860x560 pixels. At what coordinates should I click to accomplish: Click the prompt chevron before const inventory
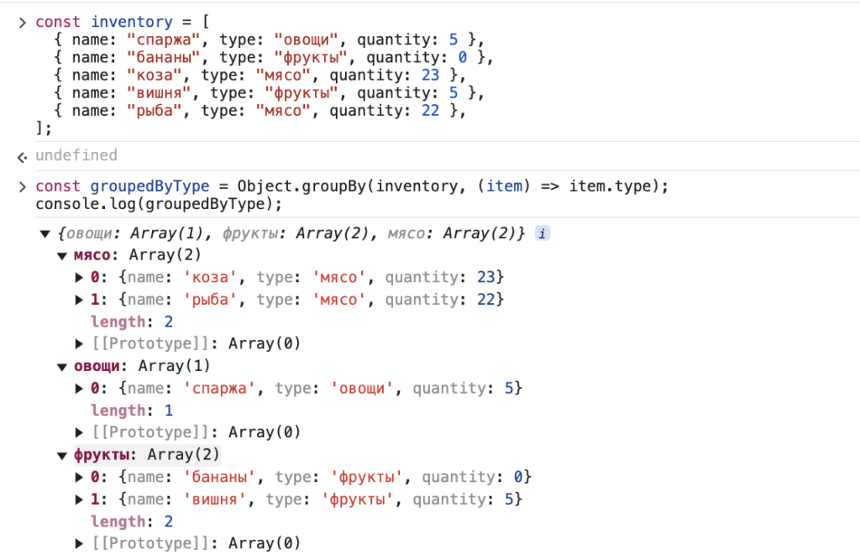(x=23, y=22)
